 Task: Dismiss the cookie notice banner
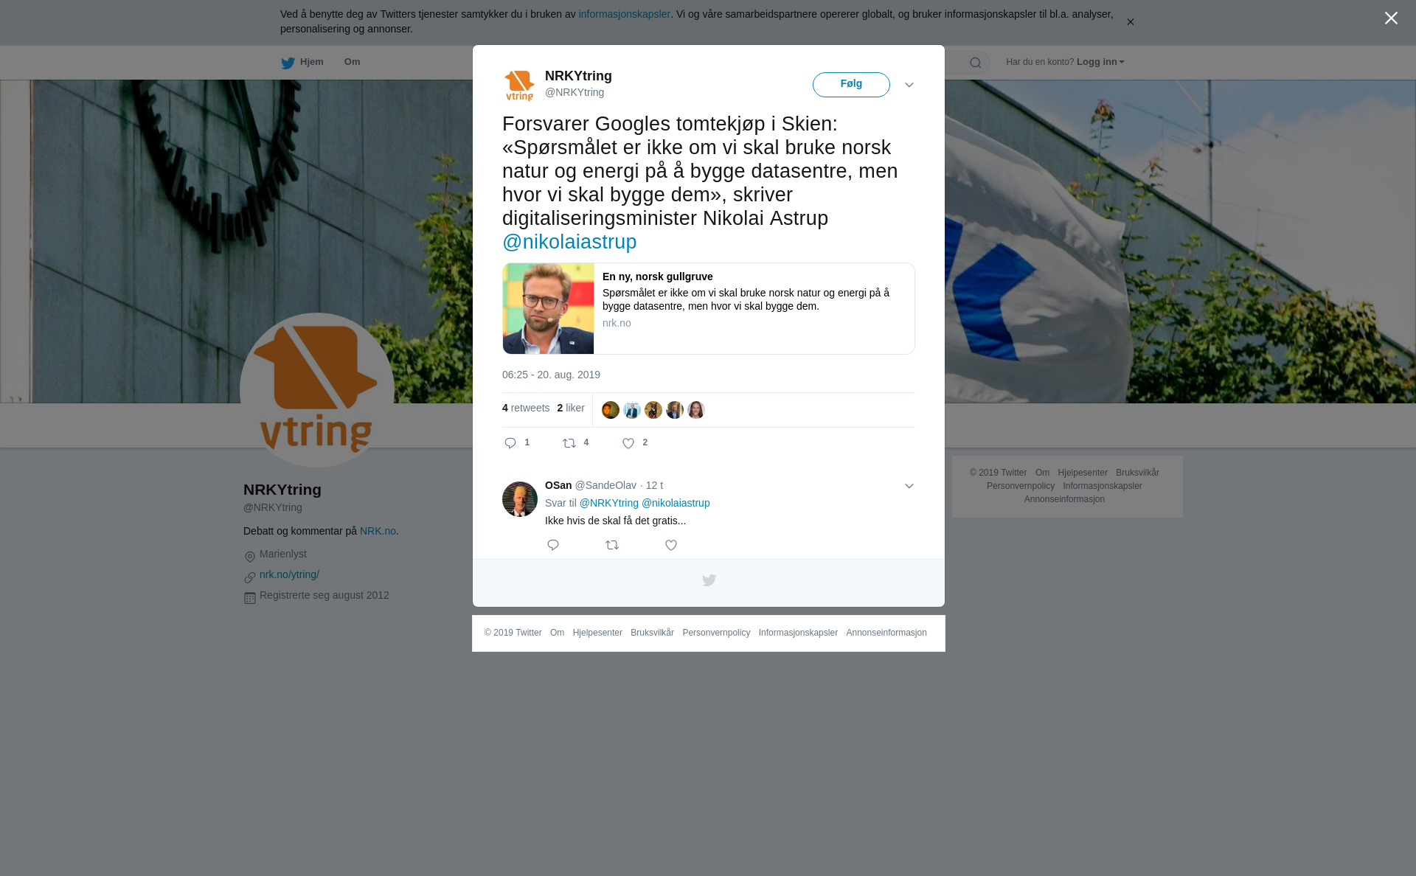[x=1130, y=22]
